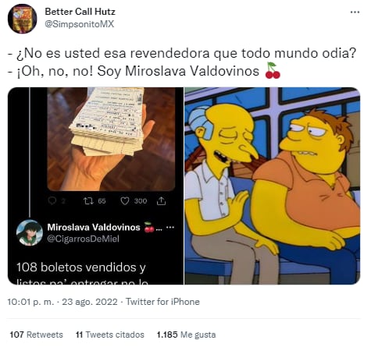
Task: Click reply bubble icon in embedded tweet
Action: (52, 200)
